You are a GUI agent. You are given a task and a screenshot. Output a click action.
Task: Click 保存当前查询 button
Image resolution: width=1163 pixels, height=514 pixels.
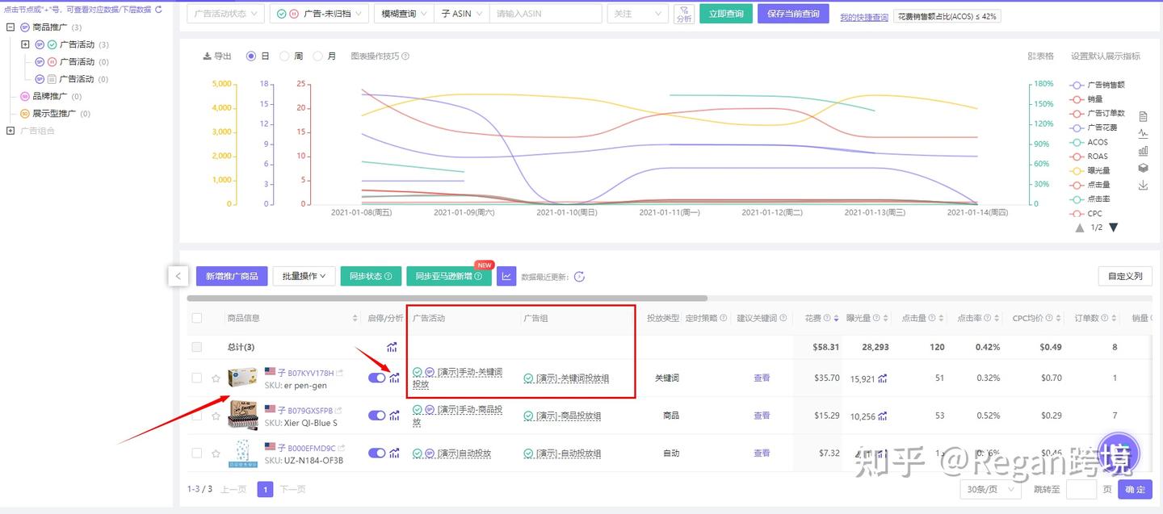(793, 14)
